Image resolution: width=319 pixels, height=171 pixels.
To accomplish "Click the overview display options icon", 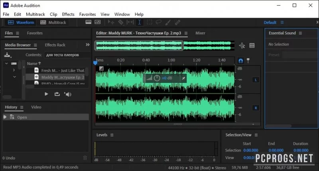I will (x=252, y=45).
